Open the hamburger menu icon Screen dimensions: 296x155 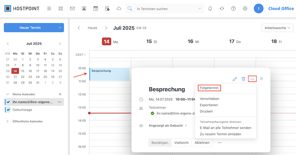point(49,8)
